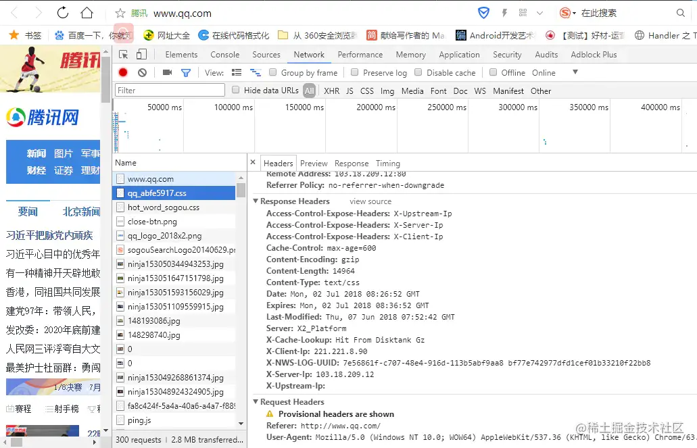
Task: Open the Sogou search engine selector
Action: click(568, 13)
